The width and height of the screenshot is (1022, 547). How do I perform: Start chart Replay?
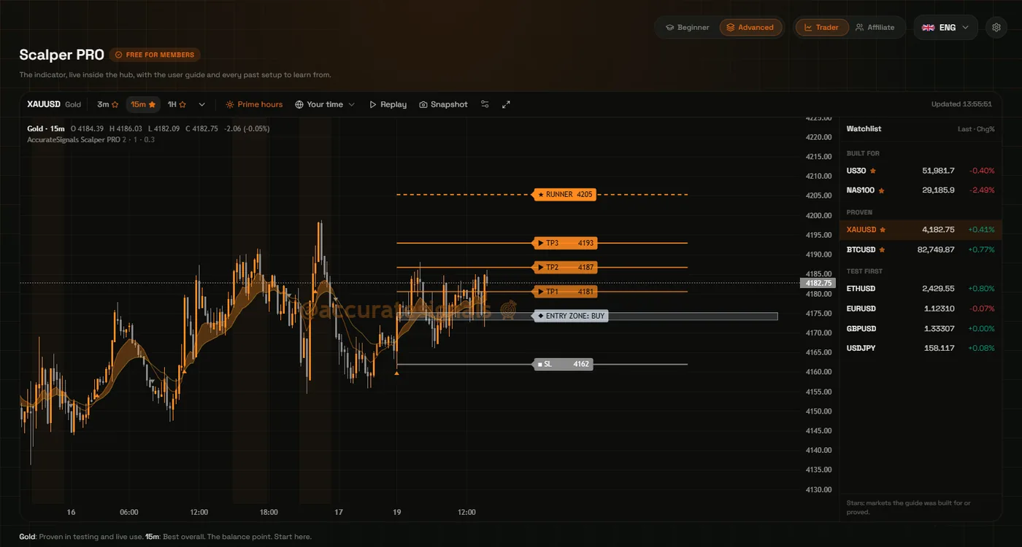[x=388, y=104]
